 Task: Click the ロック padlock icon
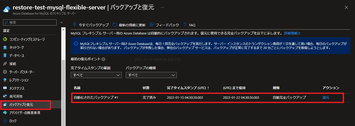tap(5, 121)
